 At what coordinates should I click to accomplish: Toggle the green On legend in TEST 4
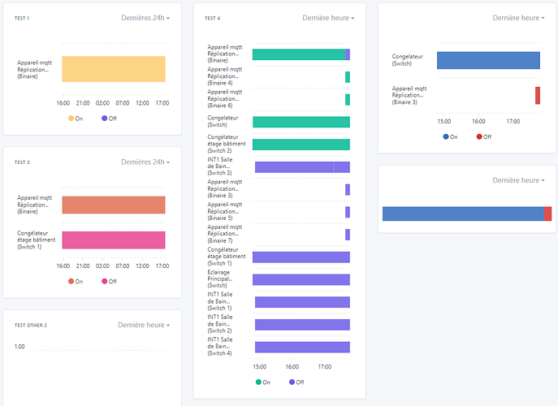point(262,382)
